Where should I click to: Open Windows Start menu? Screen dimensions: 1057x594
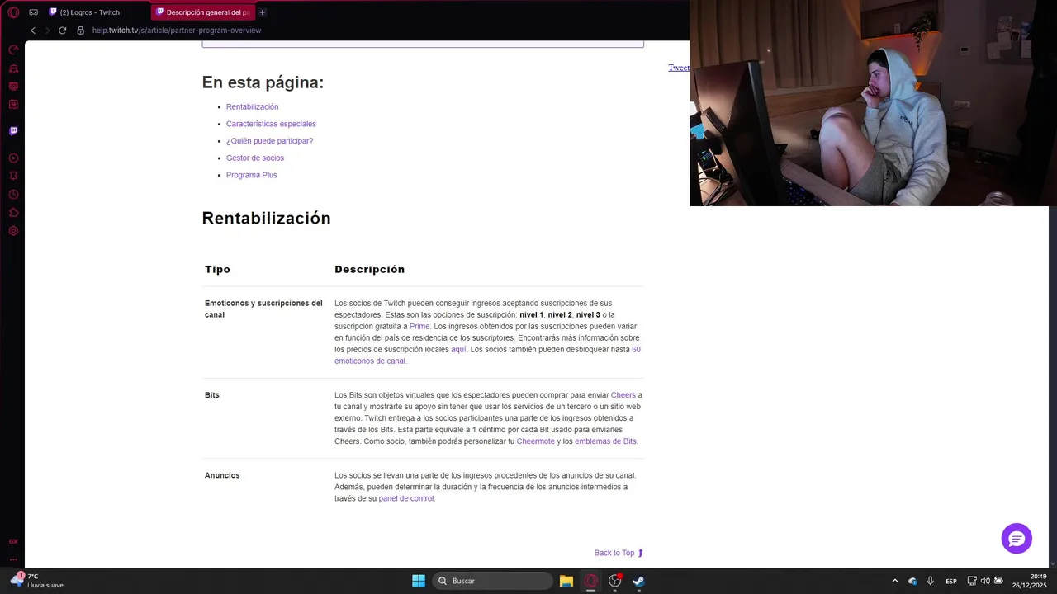pos(419,581)
